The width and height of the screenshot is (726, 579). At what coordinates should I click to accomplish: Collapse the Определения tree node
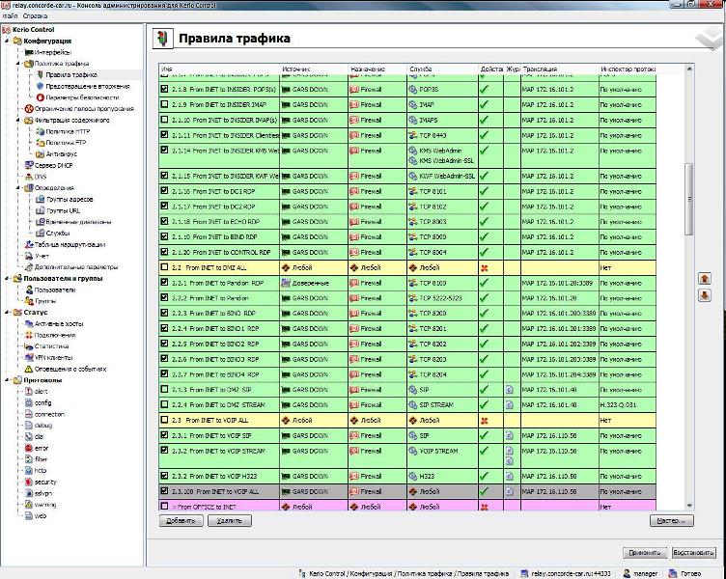pyautogui.click(x=18, y=188)
